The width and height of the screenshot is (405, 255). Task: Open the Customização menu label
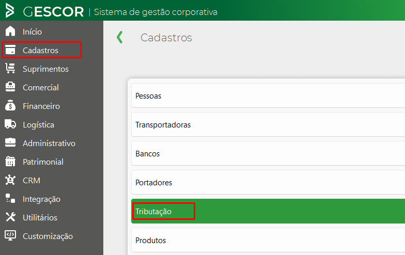tap(48, 236)
